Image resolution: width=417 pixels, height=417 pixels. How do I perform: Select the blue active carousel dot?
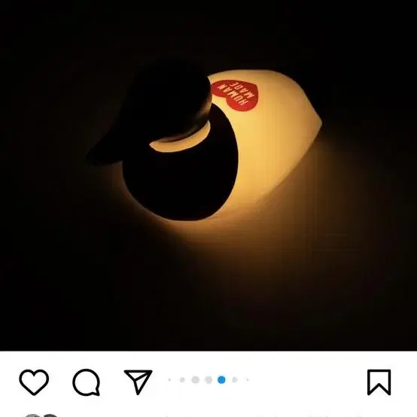pyautogui.click(x=221, y=380)
